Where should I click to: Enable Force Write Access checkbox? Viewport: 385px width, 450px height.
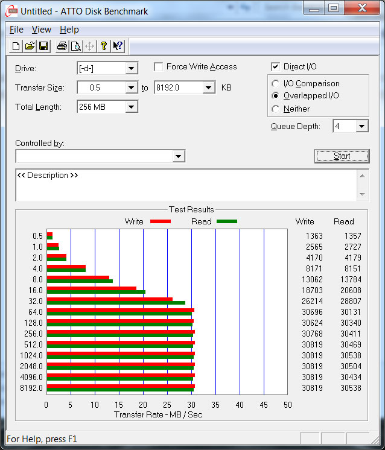point(159,67)
